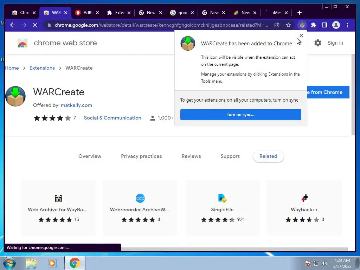
Task: Go to Extensions breadcrumb link
Action: point(42,68)
